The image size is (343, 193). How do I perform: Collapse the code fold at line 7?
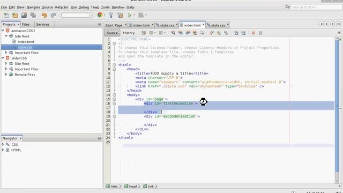click(x=114, y=65)
